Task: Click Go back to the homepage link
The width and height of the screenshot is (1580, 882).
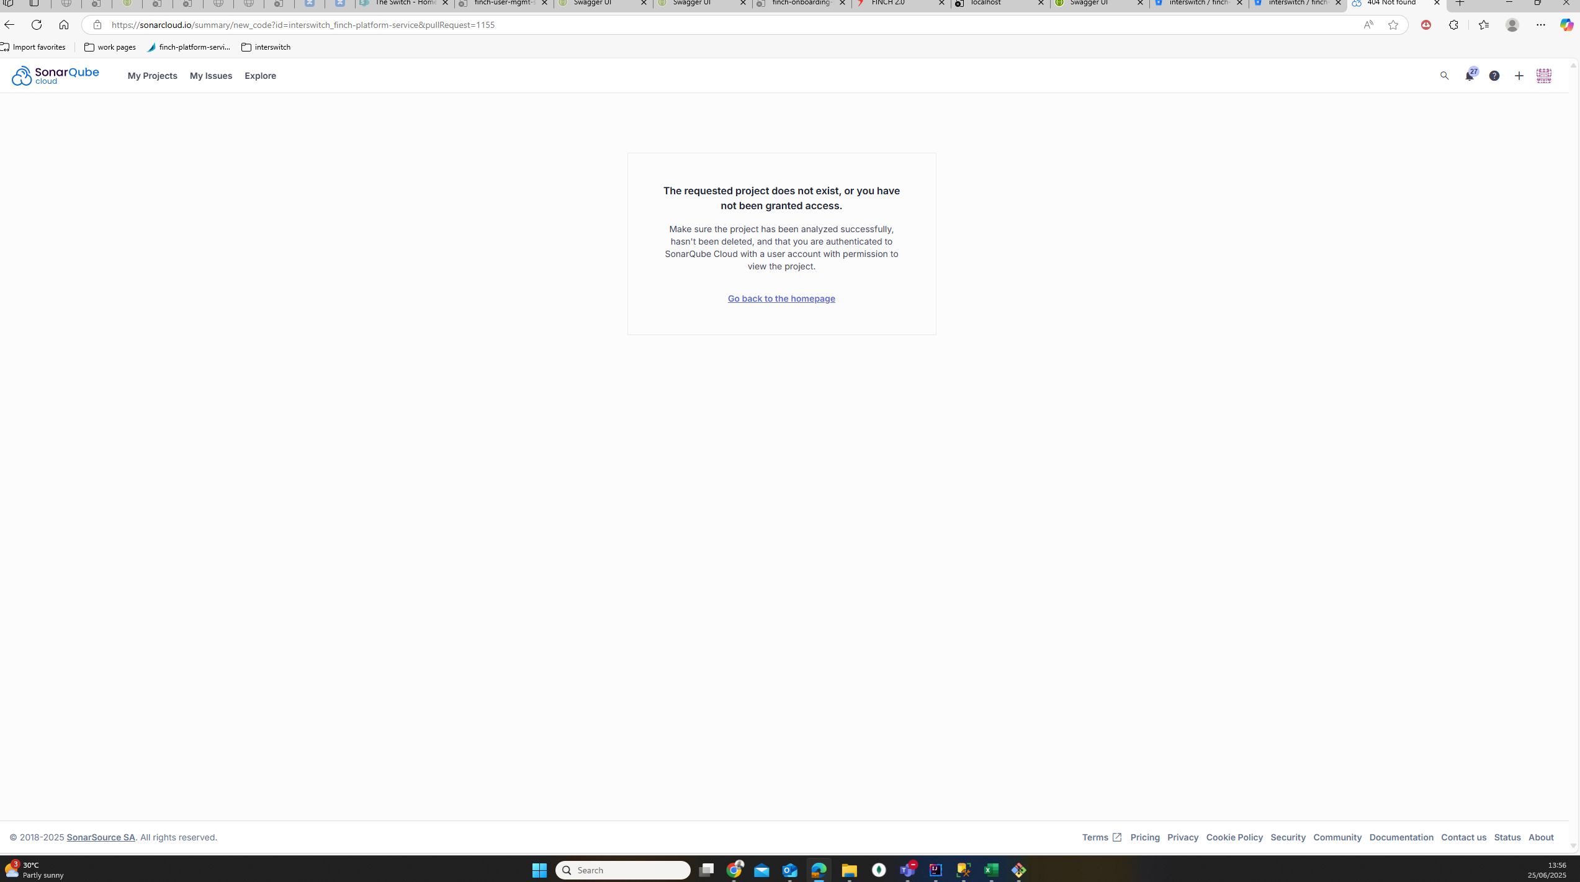Action: [x=781, y=299]
